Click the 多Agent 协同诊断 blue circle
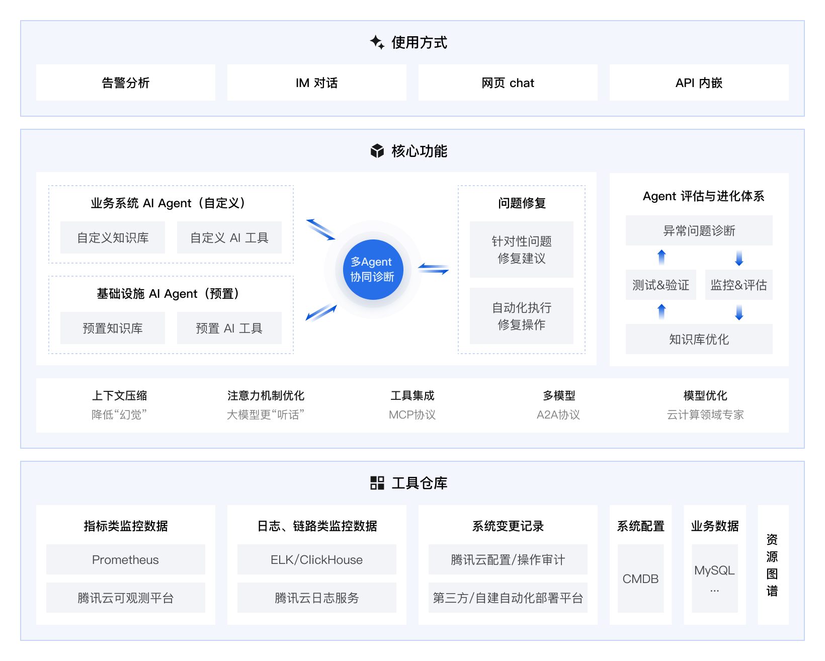The width and height of the screenshot is (825, 661). (x=373, y=269)
